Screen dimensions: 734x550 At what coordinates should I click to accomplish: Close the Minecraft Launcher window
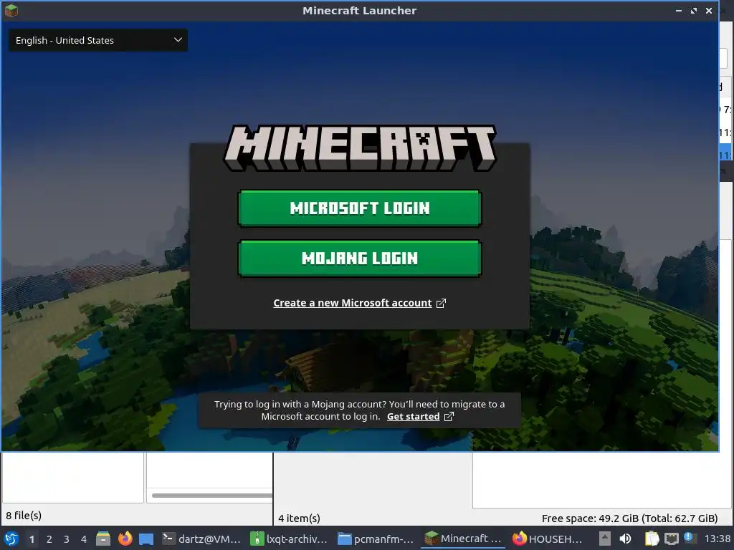pos(709,10)
